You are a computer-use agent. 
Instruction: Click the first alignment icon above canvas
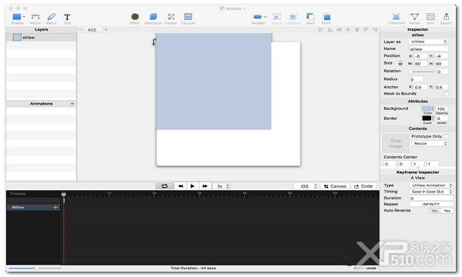point(321,29)
